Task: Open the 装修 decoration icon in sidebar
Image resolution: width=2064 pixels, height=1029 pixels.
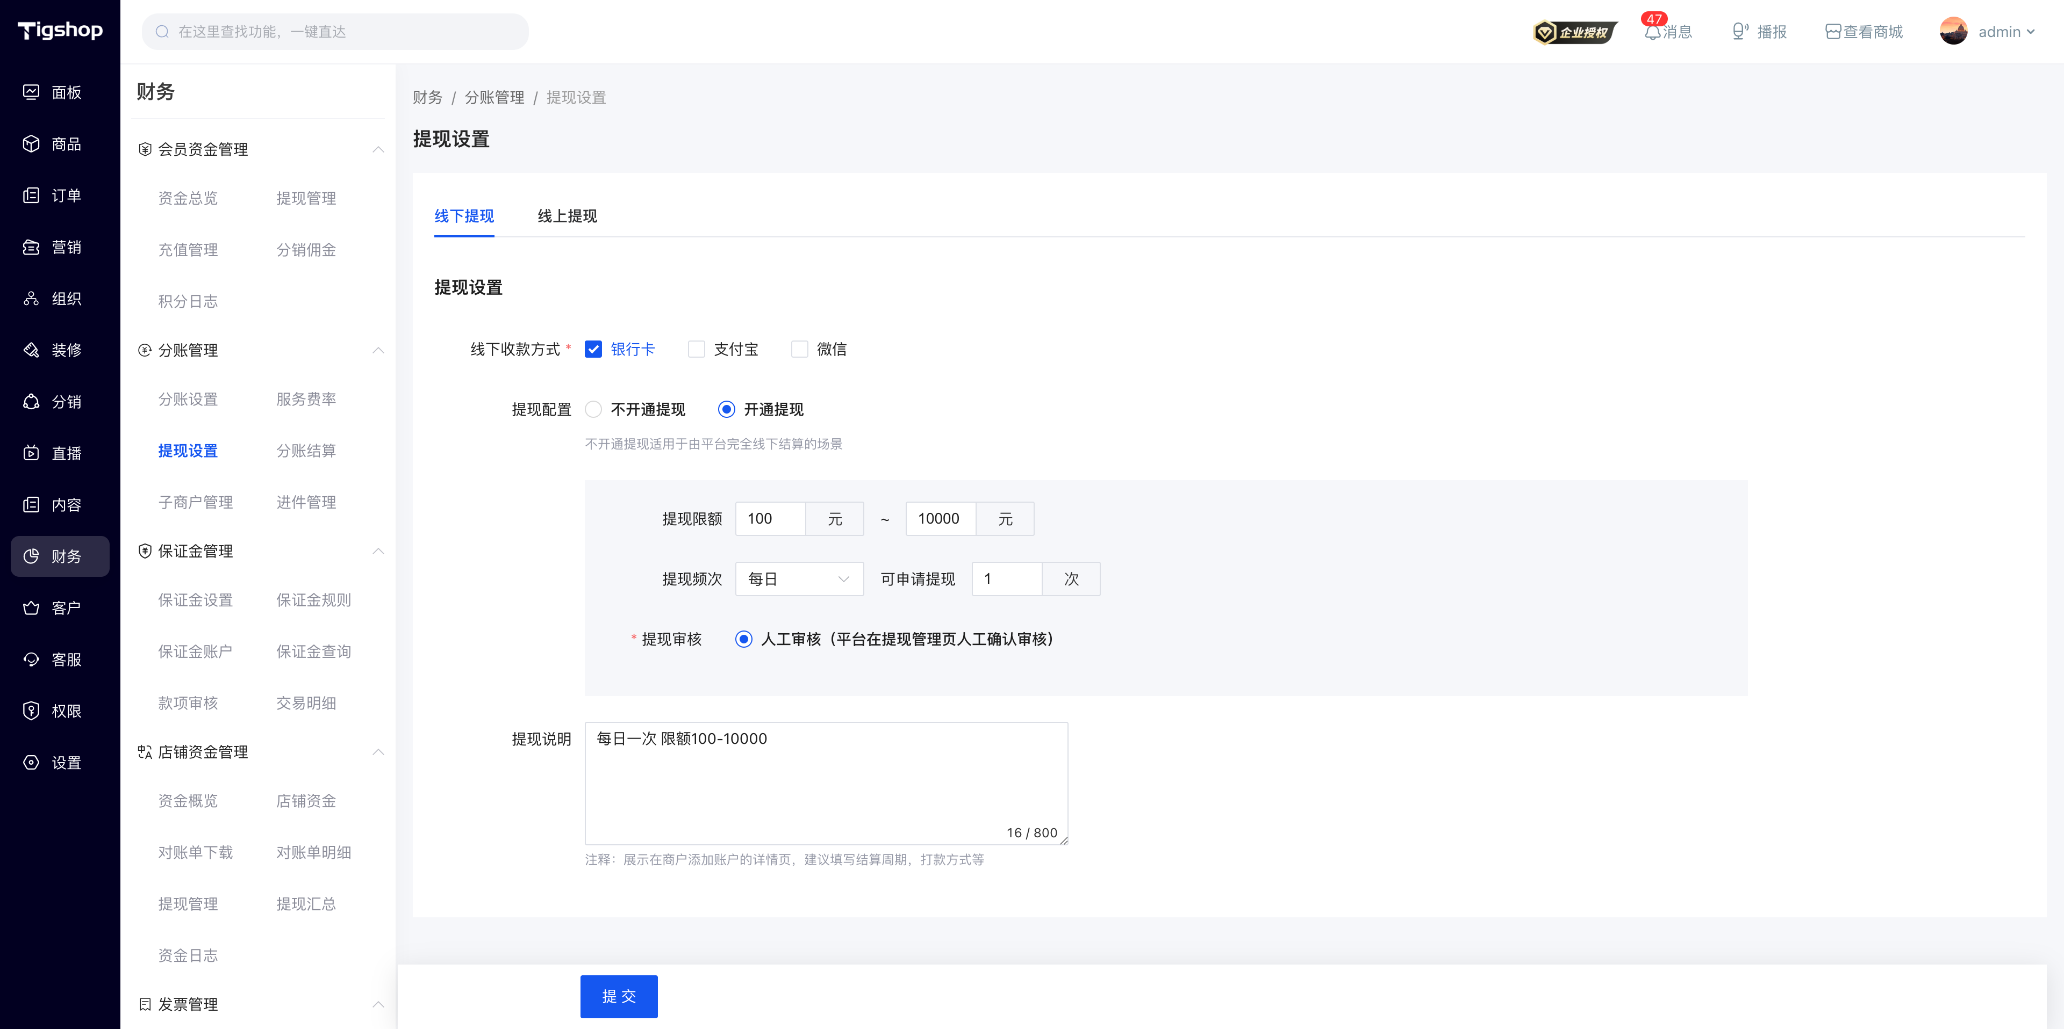Action: pos(31,350)
